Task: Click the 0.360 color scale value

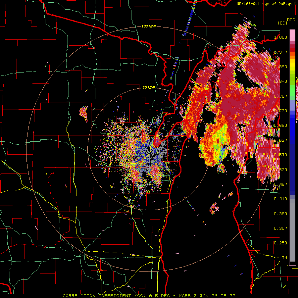Action: click(280, 214)
